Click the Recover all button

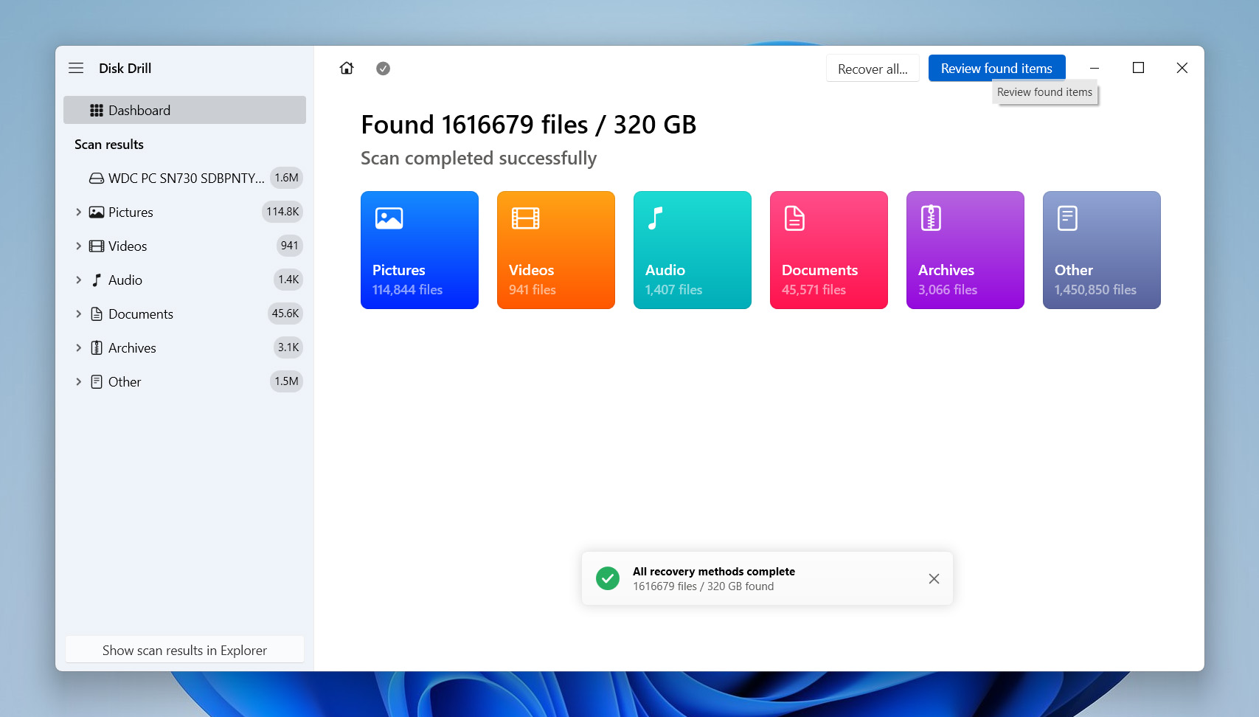pyautogui.click(x=873, y=69)
